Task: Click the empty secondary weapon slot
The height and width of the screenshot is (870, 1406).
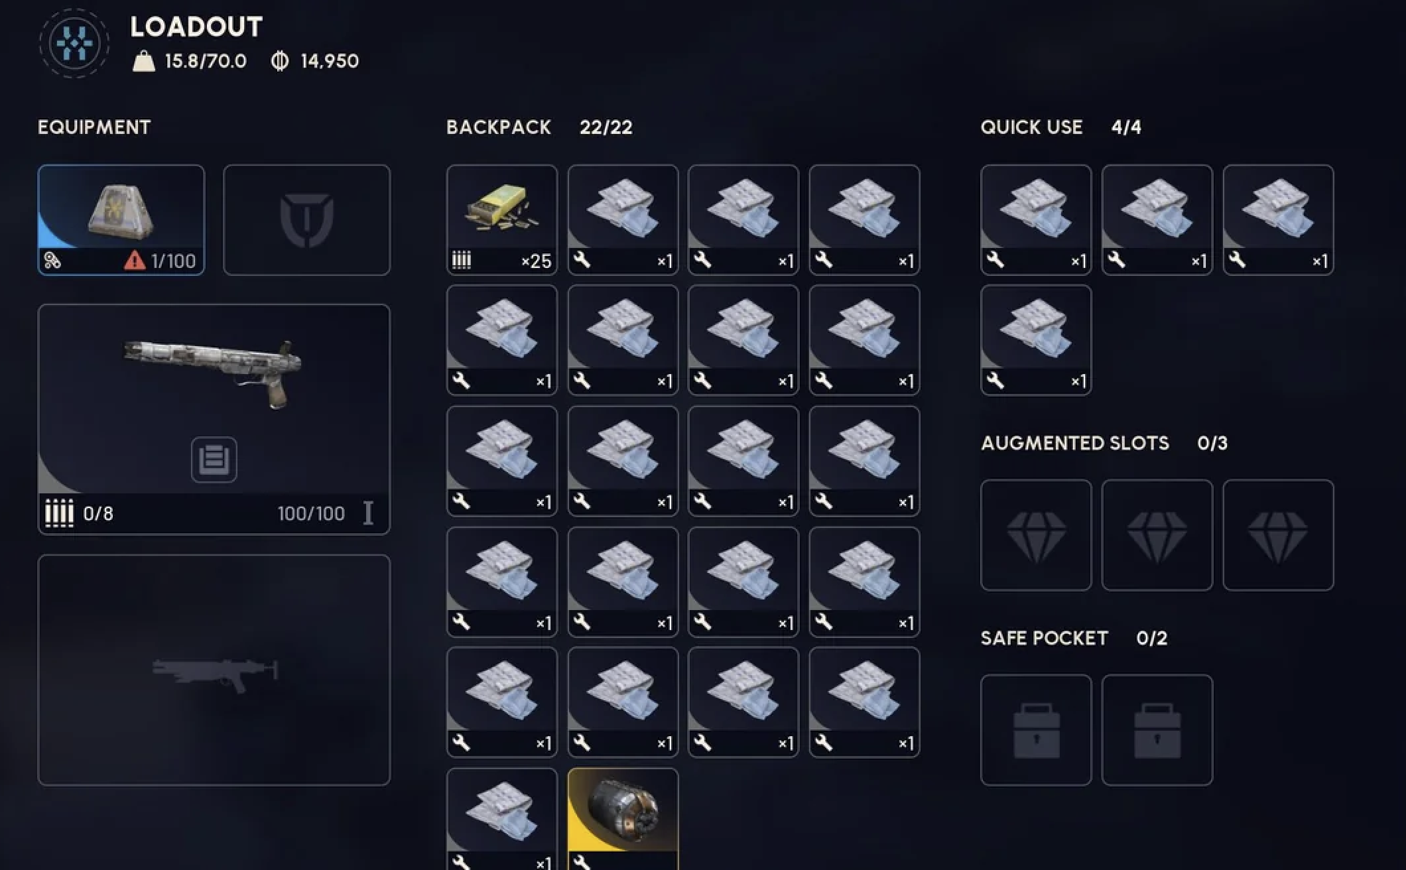Action: 214,670
